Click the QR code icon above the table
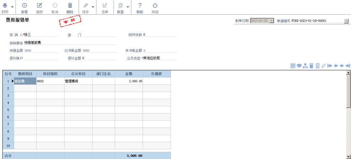Image resolution: width=351 pixels, height=159 pixels. (293, 66)
